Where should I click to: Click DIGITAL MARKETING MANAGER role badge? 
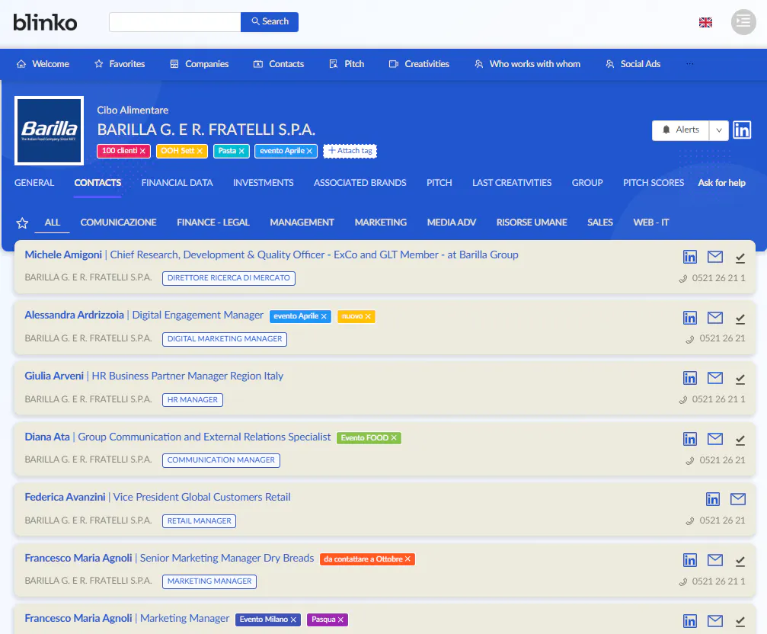click(225, 339)
